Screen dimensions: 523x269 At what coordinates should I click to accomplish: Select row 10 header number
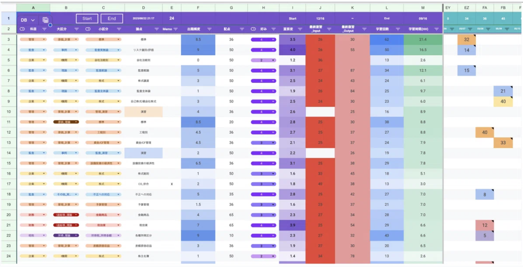click(x=8, y=112)
